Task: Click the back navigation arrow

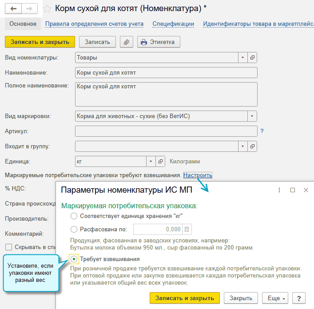Action: [x=13, y=8]
